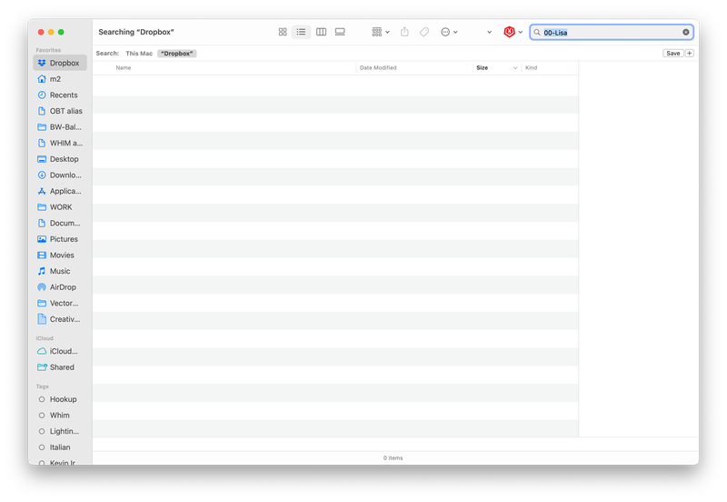This screenshot has height=502, width=727.
Task: Sort results by Name column
Action: (x=124, y=67)
